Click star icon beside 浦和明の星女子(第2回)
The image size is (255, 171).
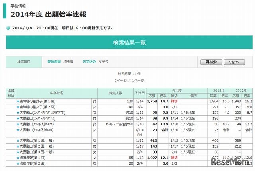(18, 107)
